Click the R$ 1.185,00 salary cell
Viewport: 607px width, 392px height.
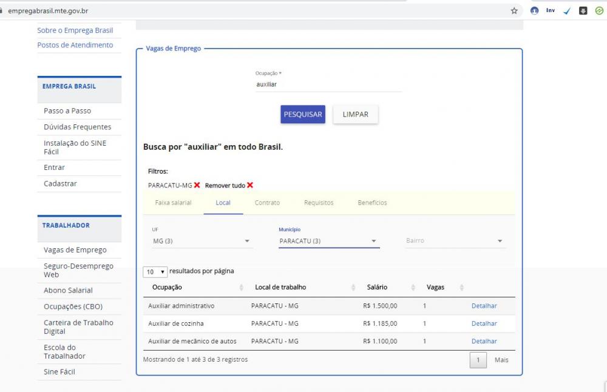coord(380,323)
